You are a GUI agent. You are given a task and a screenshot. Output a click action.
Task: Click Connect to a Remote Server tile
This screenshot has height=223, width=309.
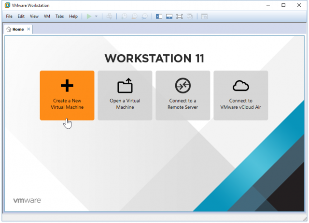click(x=183, y=95)
